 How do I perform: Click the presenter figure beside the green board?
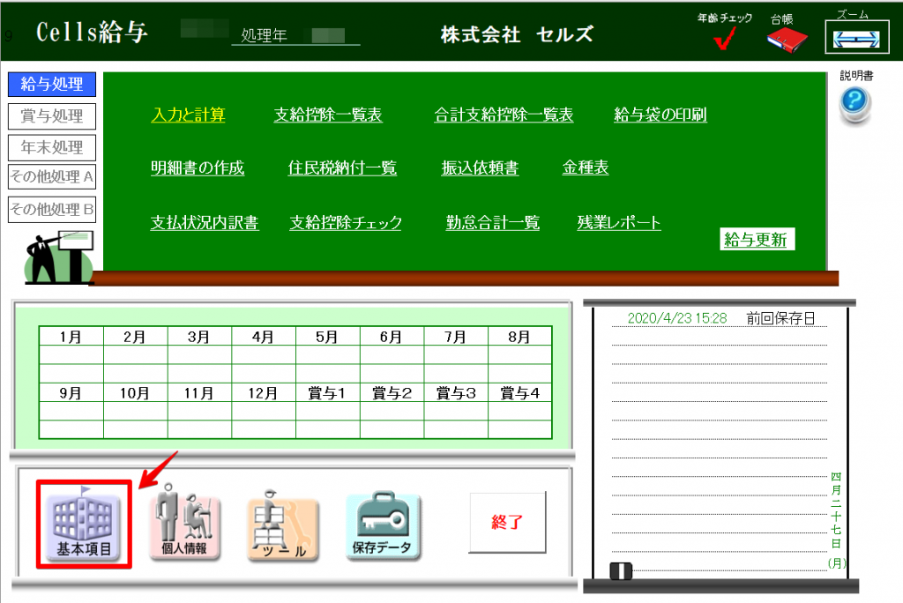pos(59,257)
